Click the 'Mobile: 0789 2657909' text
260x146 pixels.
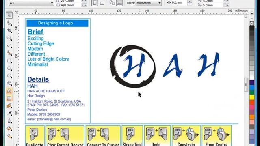(43, 114)
